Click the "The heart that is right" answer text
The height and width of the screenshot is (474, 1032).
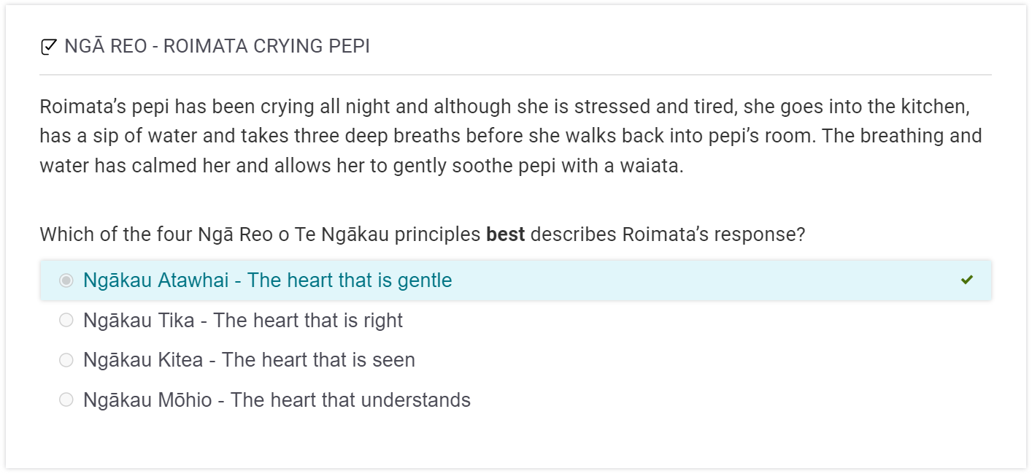click(308, 321)
